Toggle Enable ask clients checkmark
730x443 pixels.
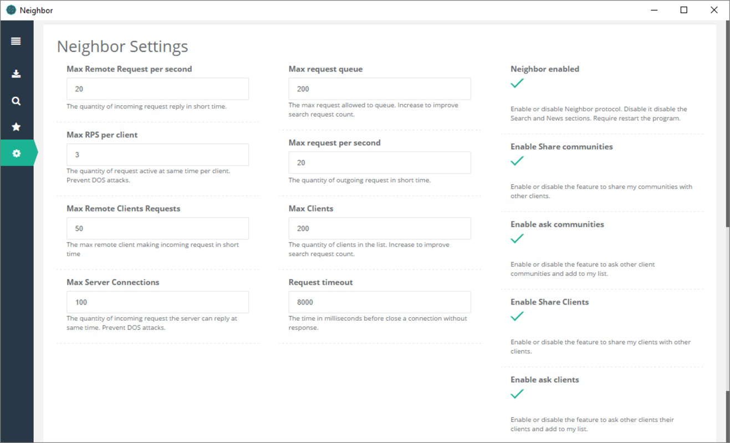(x=517, y=394)
